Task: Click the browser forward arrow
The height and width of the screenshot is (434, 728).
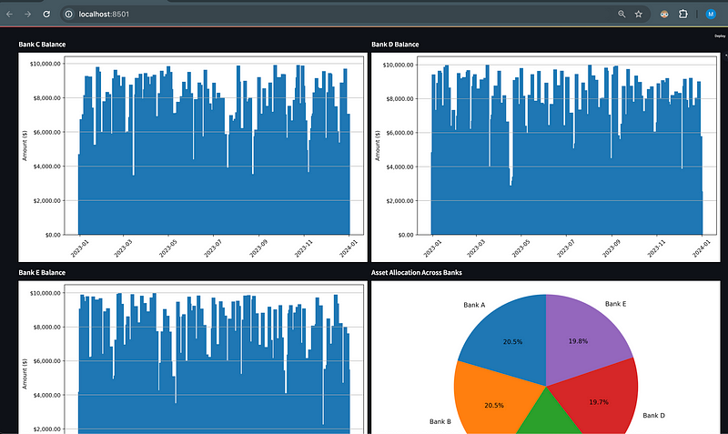Action: [x=28, y=14]
